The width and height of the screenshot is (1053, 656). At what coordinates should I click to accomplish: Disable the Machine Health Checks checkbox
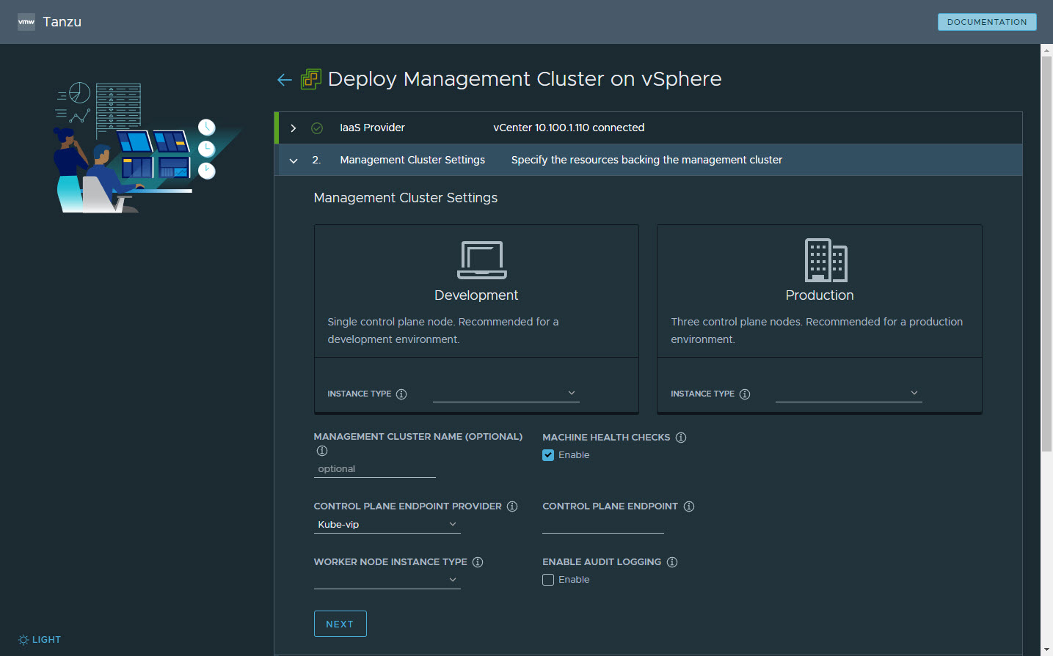pyautogui.click(x=548, y=455)
